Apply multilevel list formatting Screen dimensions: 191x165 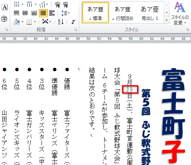point(42,5)
